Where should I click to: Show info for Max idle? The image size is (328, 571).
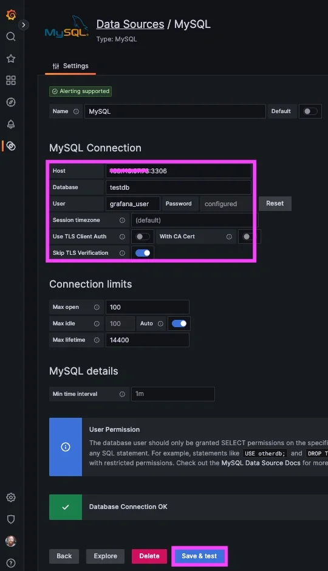coord(97,324)
